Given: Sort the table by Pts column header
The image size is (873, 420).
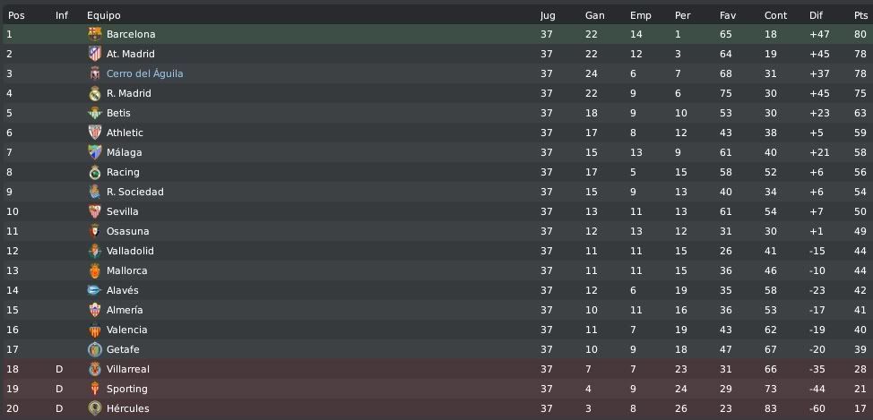Looking at the screenshot, I should [860, 15].
